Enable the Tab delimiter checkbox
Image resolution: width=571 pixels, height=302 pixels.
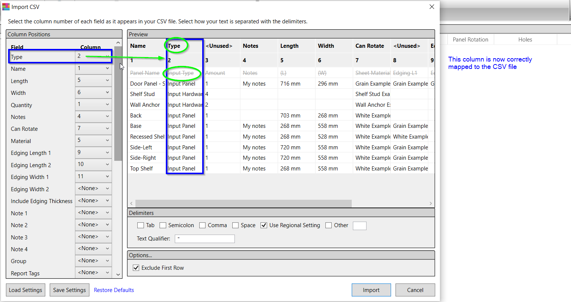pos(141,225)
